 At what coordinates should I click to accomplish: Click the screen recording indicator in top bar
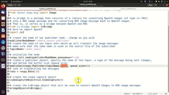142,2
